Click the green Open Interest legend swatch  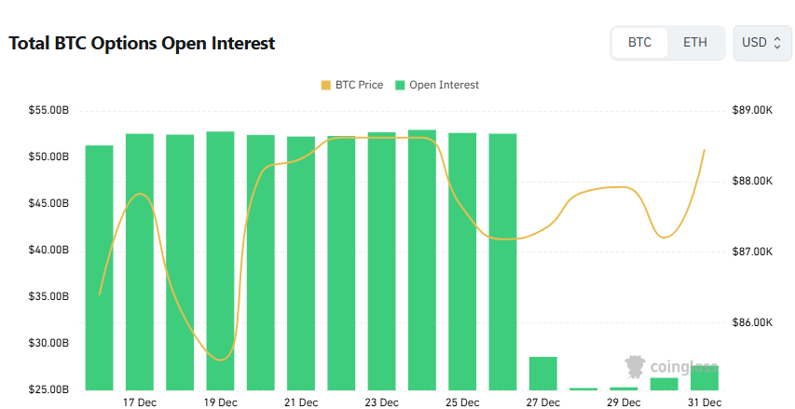pos(400,85)
